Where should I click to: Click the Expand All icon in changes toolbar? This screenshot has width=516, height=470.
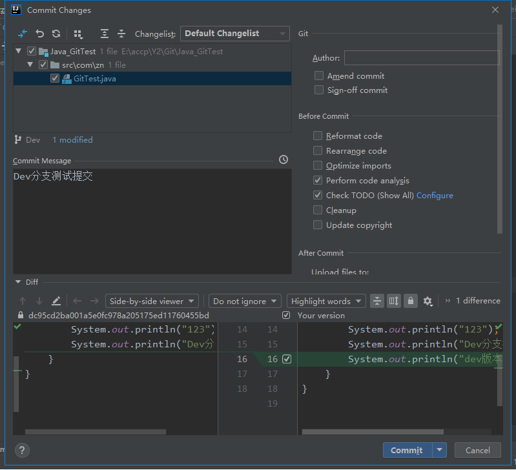105,34
